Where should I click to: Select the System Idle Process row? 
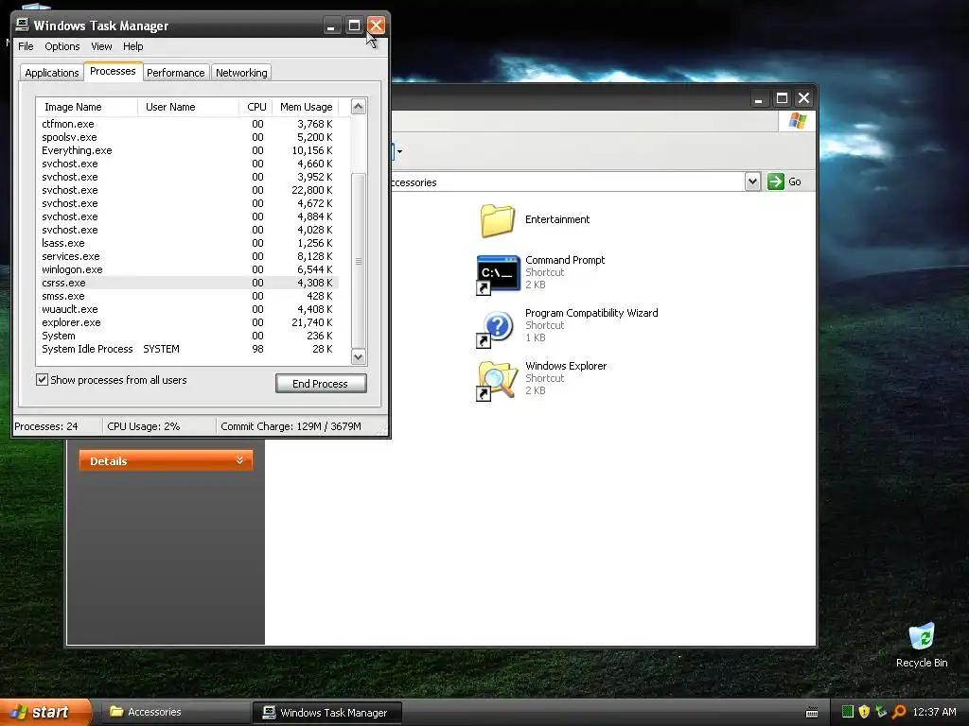pyautogui.click(x=187, y=350)
